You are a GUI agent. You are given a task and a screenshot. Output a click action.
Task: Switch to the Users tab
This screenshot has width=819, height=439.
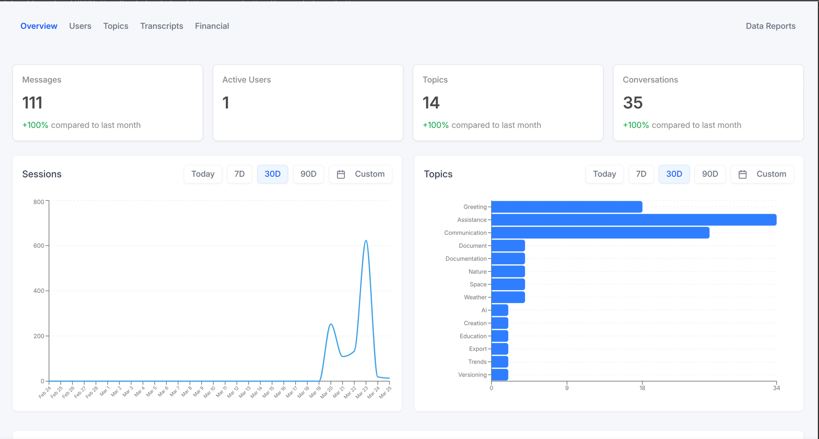80,26
